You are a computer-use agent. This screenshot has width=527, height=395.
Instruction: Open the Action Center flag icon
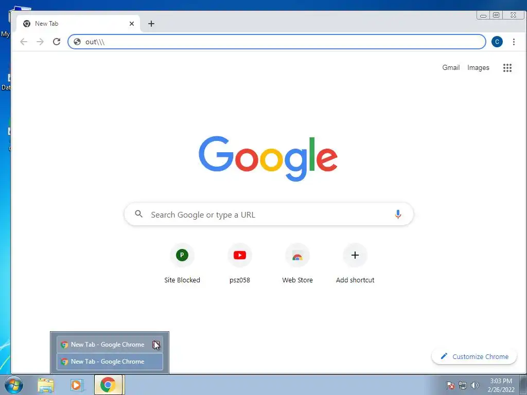click(x=450, y=385)
